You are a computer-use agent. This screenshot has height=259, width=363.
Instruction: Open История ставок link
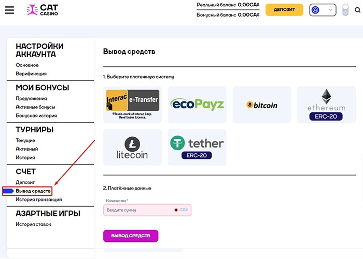tap(34, 224)
